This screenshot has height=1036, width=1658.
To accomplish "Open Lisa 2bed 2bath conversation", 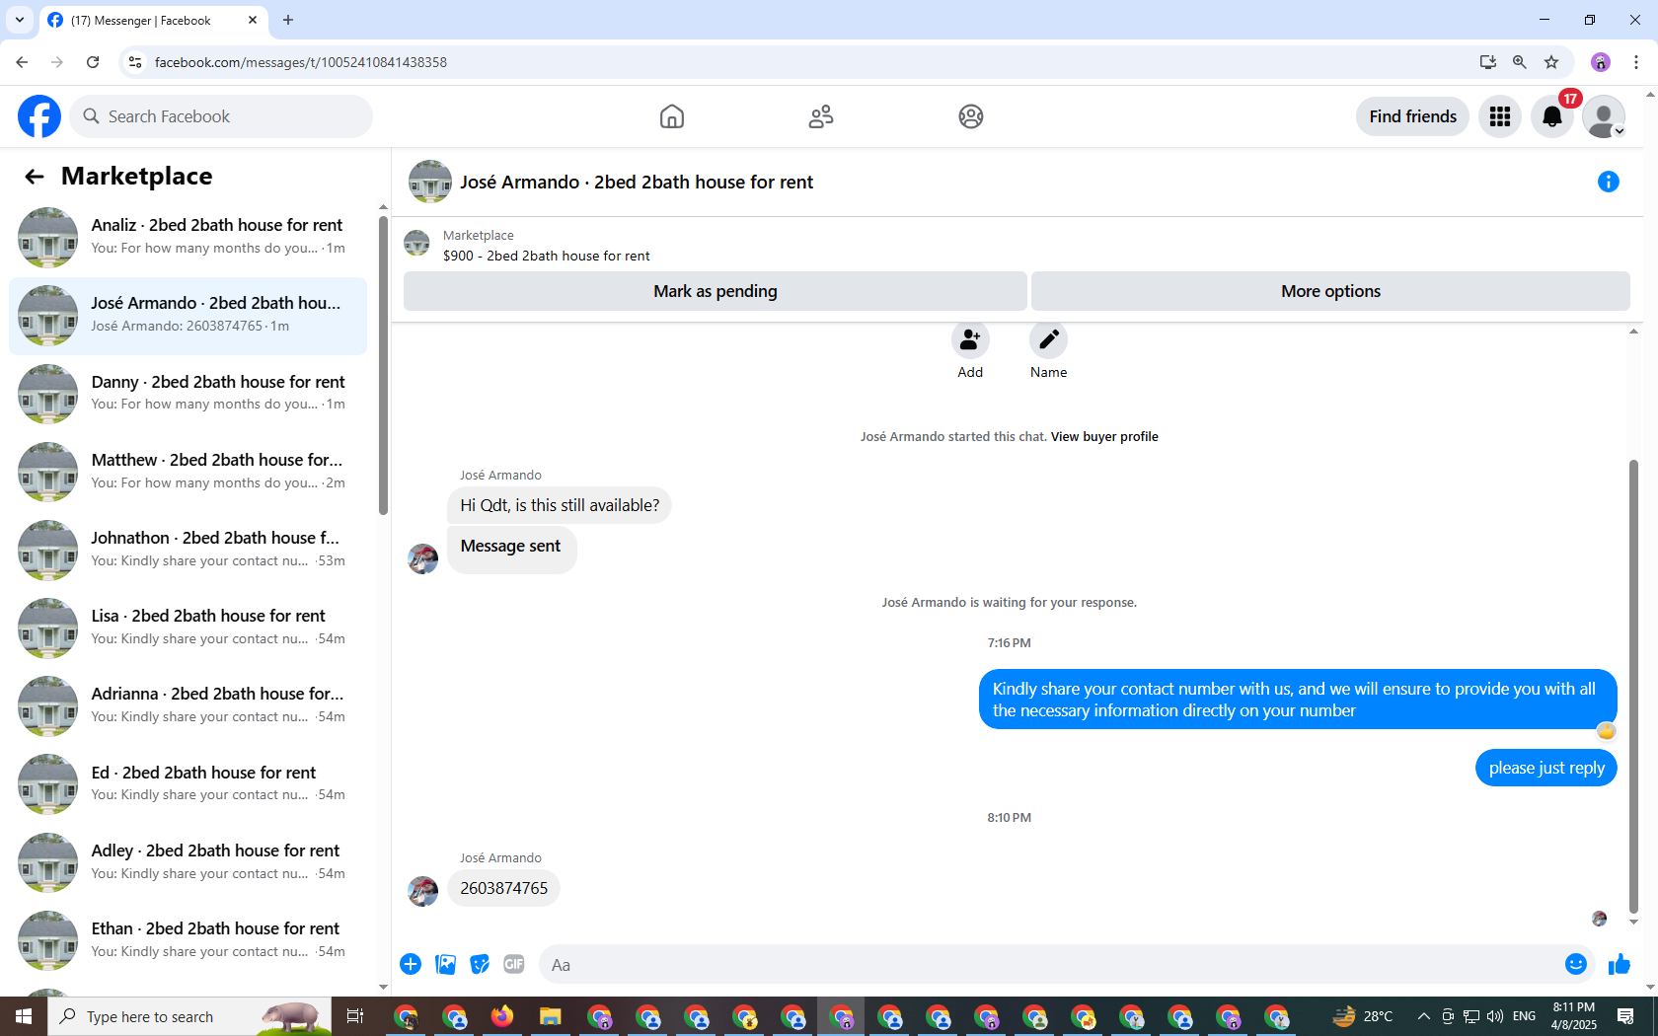I will 188,628.
